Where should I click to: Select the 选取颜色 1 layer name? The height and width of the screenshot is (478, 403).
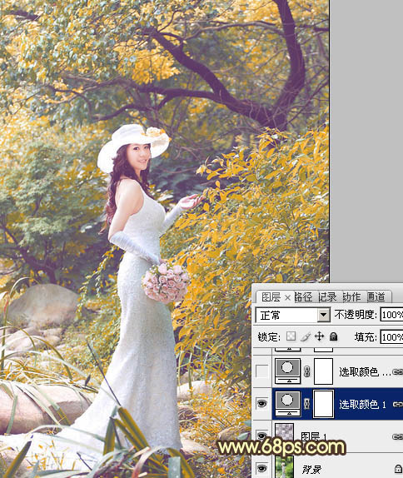pyautogui.click(x=362, y=404)
